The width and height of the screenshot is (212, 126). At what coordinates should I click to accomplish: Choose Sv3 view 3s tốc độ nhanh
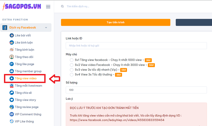tap(72, 70)
